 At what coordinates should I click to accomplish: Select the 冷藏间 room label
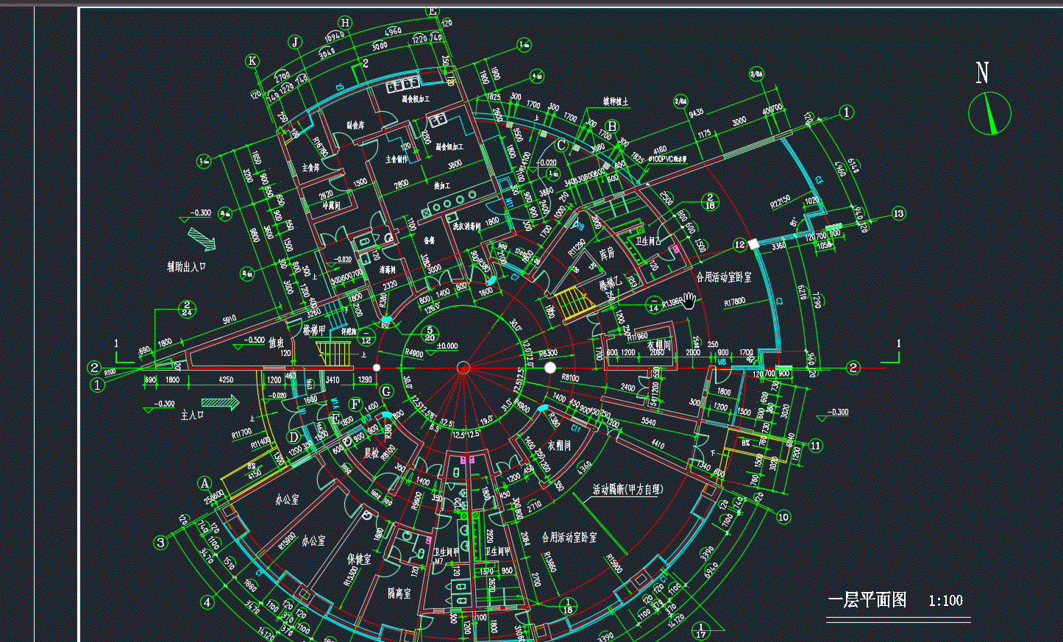pos(332,205)
